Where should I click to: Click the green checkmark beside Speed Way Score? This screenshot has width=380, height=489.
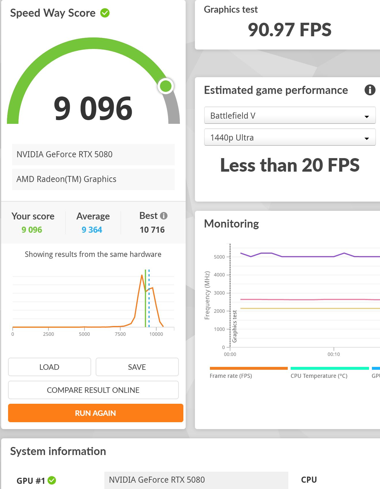coord(105,13)
